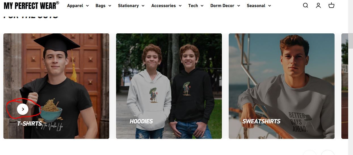353x155 pixels.
Task: Select the T-SHIRTS category label
Action: click(x=30, y=124)
